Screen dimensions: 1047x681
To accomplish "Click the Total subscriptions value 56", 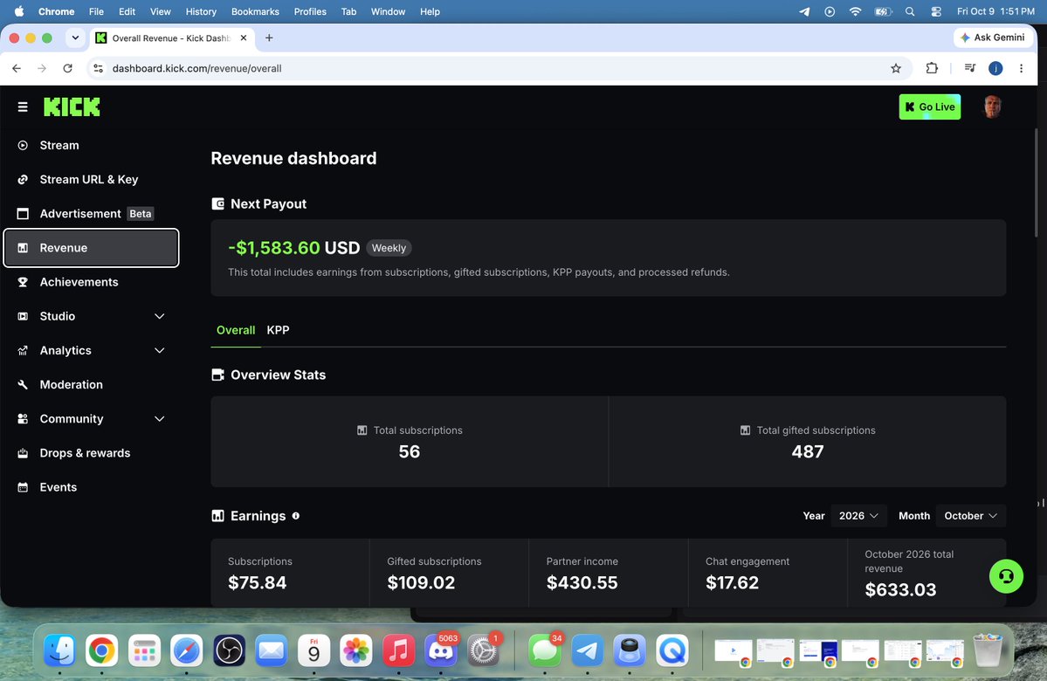I will click(410, 451).
